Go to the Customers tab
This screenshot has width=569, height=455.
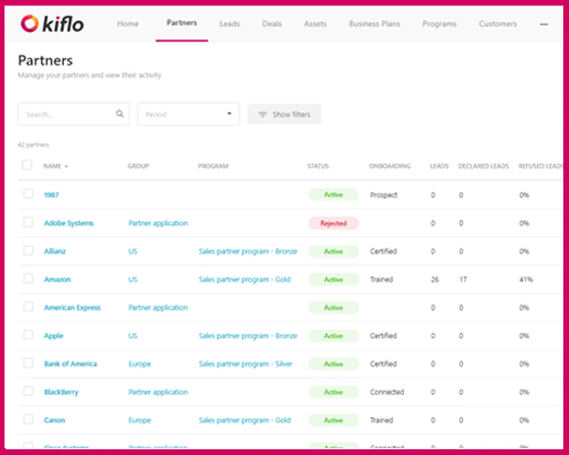[x=498, y=24]
